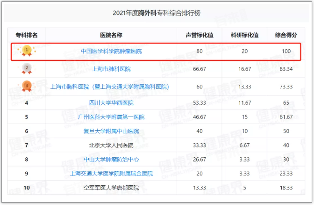This screenshot has height=205, width=314.
Task: Click the bronze third-place medal icon
Action: (27, 87)
